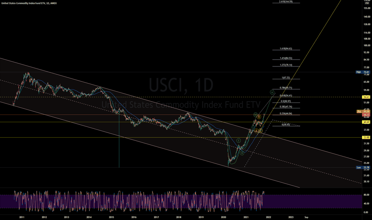Select the 1.618(94.63) Fibonacci level label
This screenshot has height=220, width=372.
click(x=286, y=48)
